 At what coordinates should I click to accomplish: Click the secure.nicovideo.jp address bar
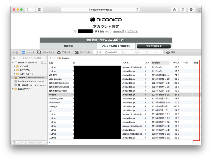point(100,9)
